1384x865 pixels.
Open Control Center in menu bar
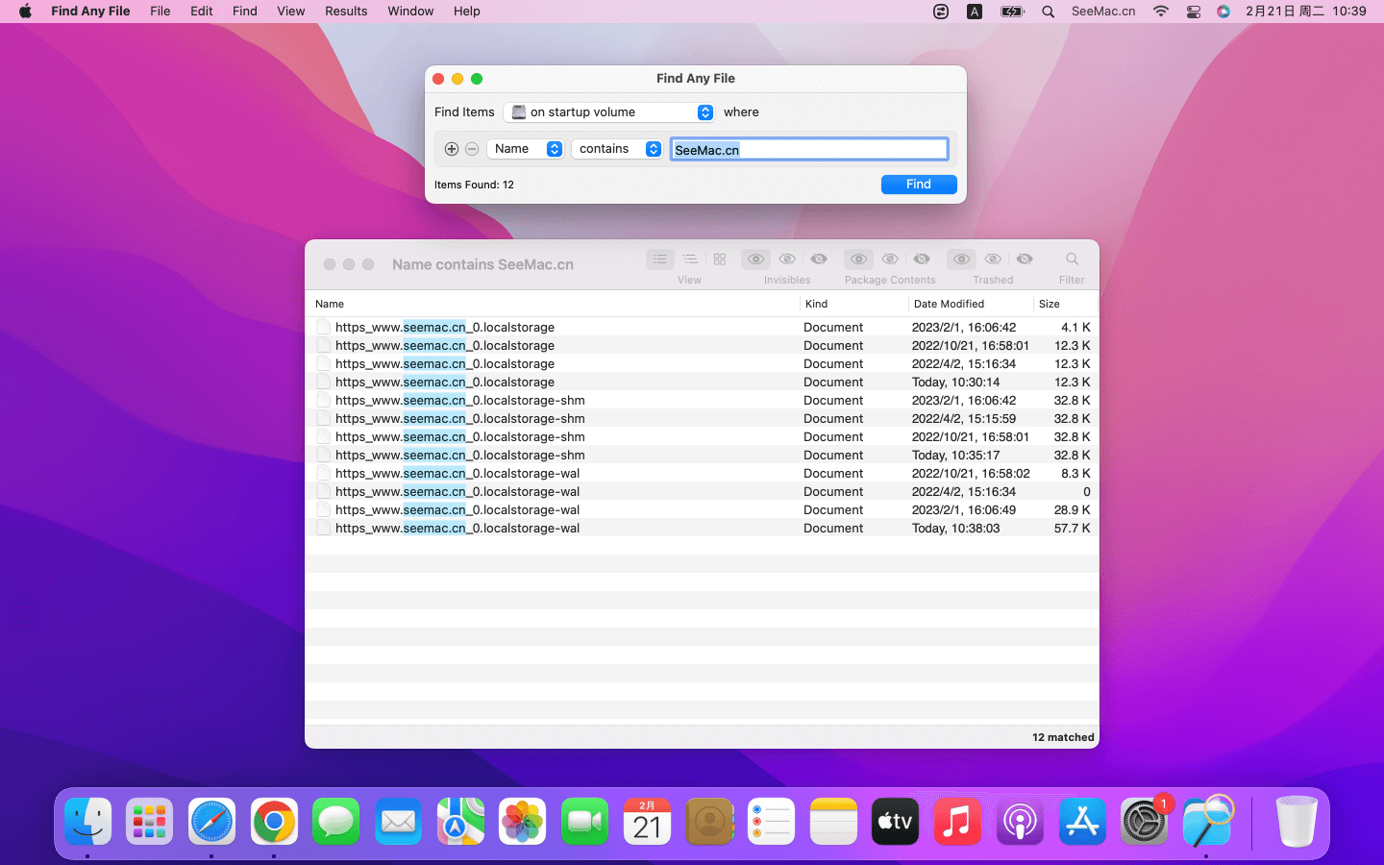coord(1193,12)
